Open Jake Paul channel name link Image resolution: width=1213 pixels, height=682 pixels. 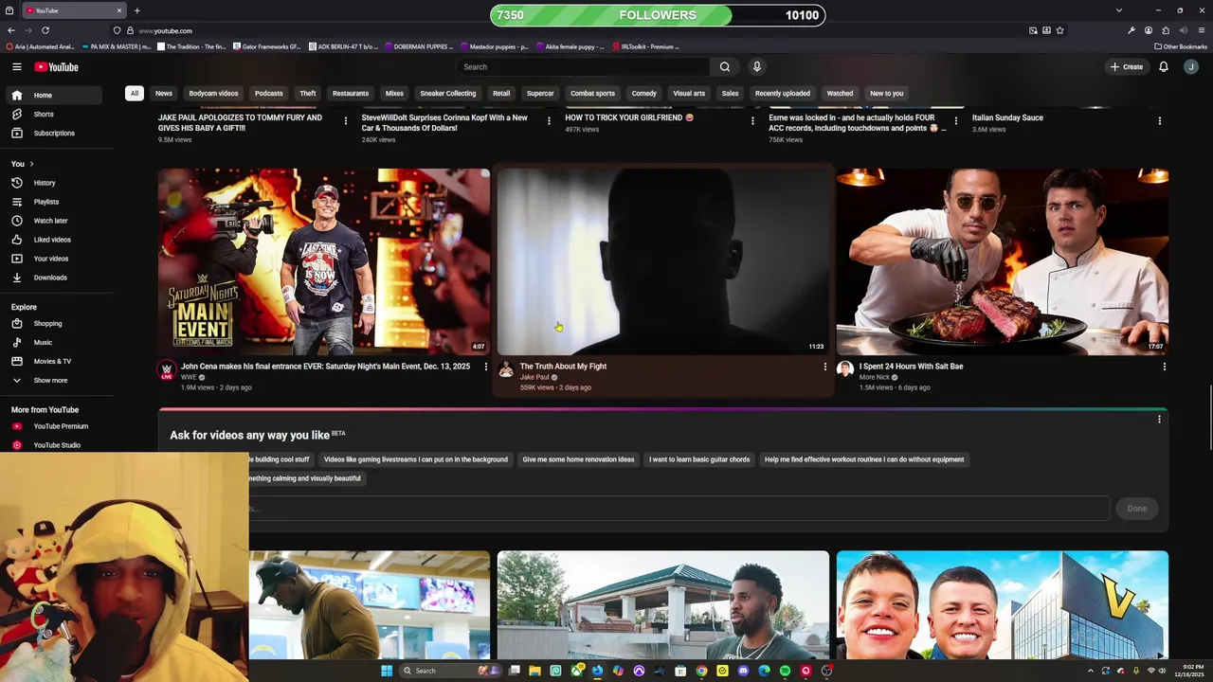(534, 377)
